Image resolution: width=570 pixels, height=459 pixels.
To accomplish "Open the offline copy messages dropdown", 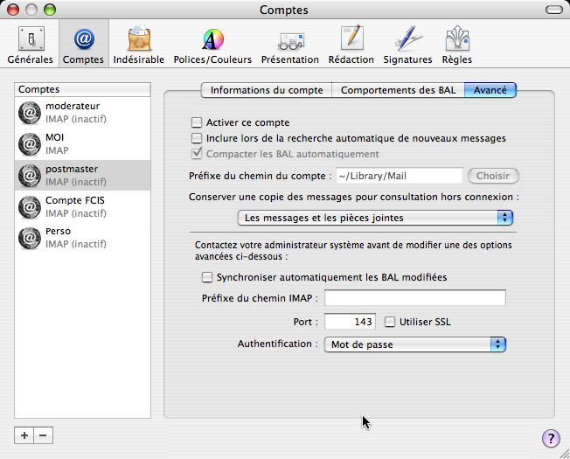I will click(375, 218).
